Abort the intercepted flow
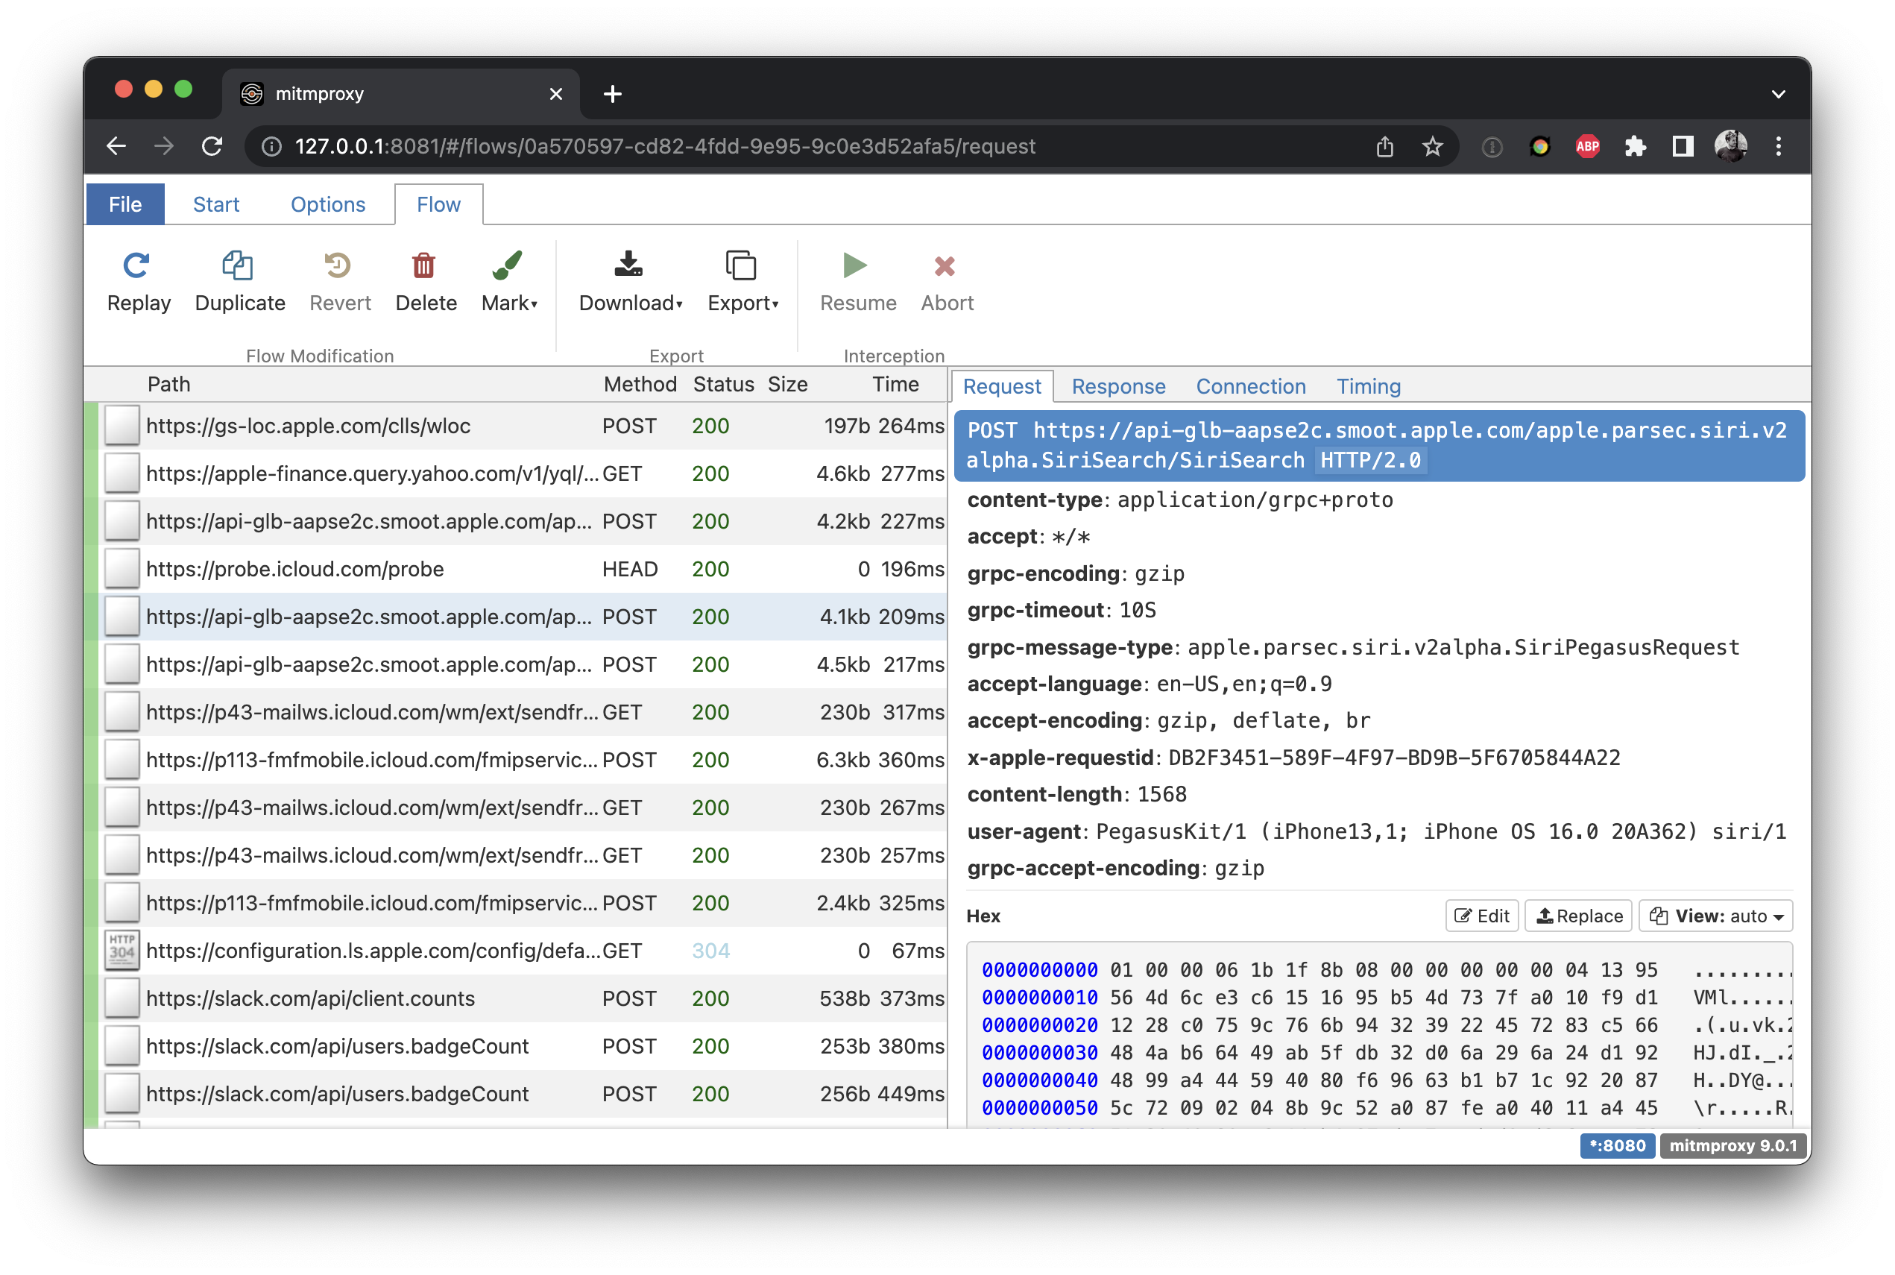The image size is (1895, 1275). click(945, 280)
